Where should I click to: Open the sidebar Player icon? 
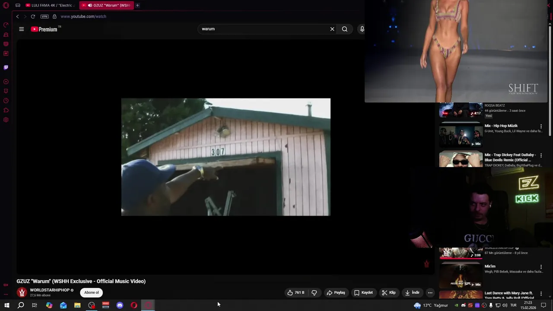click(x=6, y=82)
